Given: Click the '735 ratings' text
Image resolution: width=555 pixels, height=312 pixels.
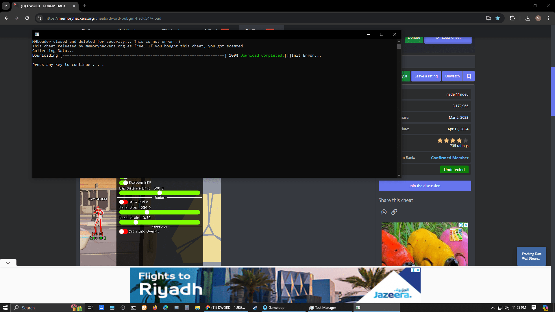Looking at the screenshot, I should [x=459, y=146].
